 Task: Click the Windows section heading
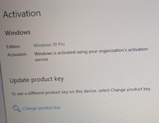[18, 33]
